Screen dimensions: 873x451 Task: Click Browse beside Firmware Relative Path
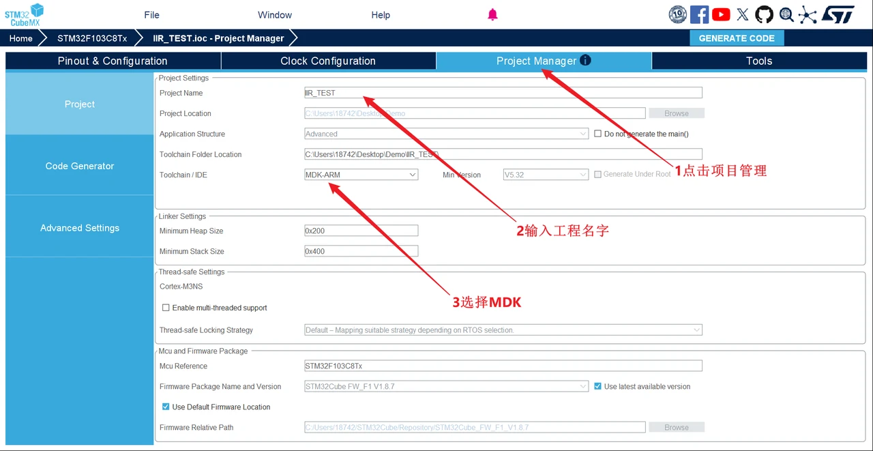point(676,427)
